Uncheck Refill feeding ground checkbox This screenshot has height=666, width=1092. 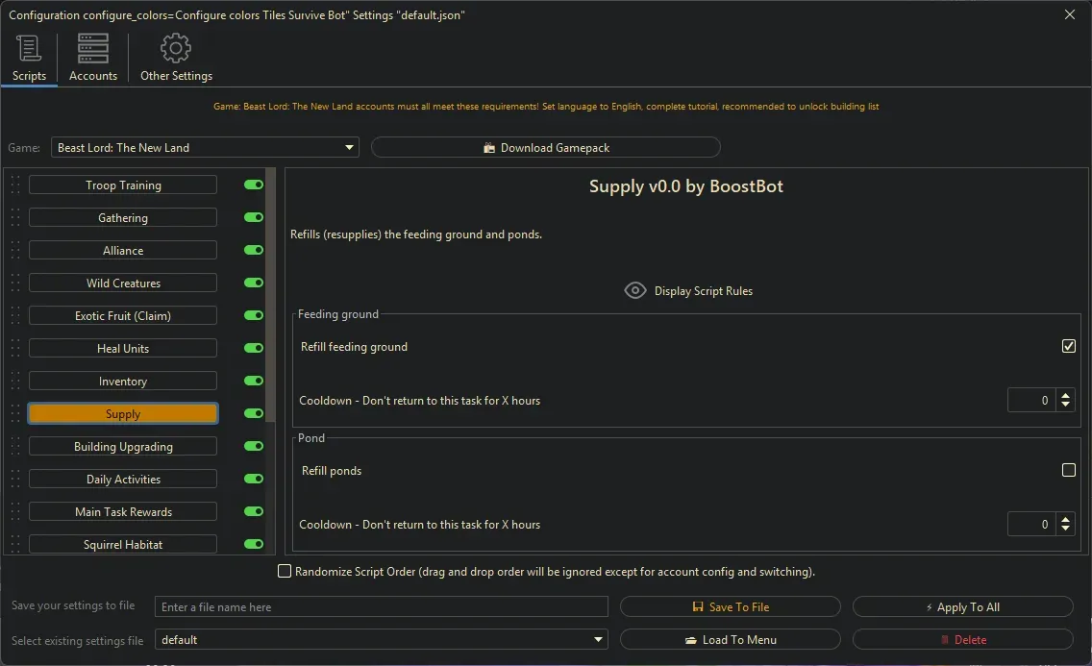click(x=1068, y=346)
